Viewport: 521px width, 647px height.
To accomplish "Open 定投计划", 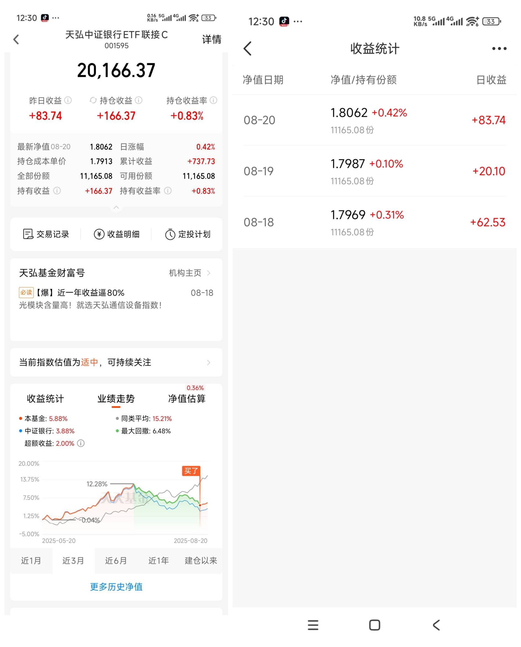I will pos(187,234).
